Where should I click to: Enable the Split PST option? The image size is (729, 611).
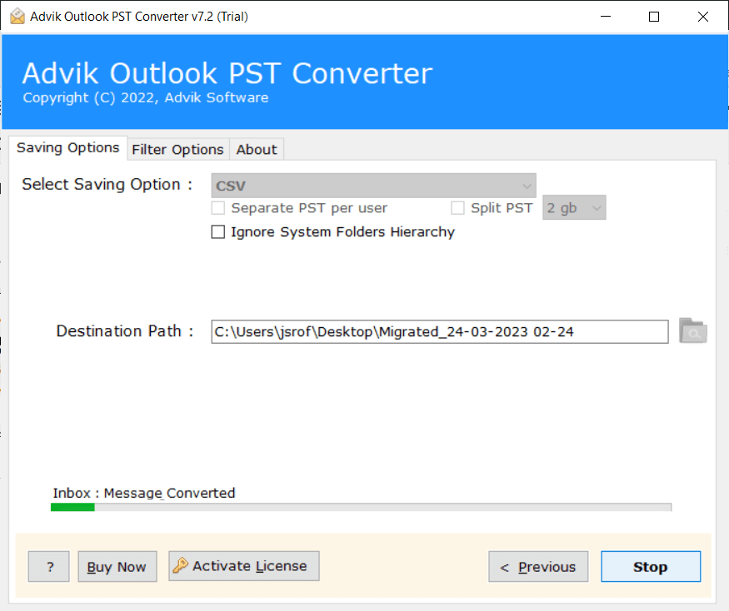(457, 207)
